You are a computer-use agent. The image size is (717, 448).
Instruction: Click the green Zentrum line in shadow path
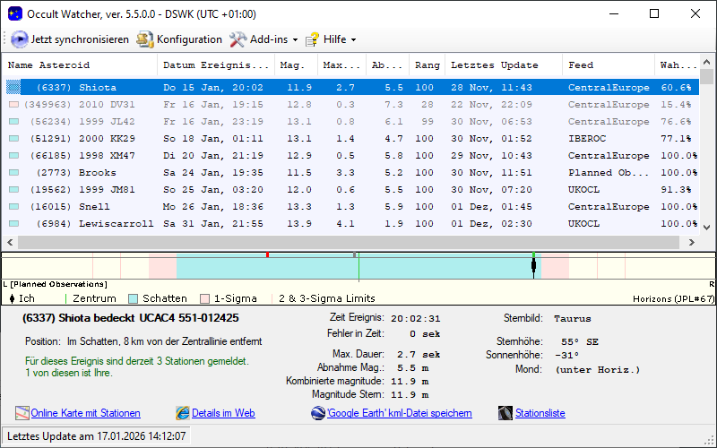[358, 267]
